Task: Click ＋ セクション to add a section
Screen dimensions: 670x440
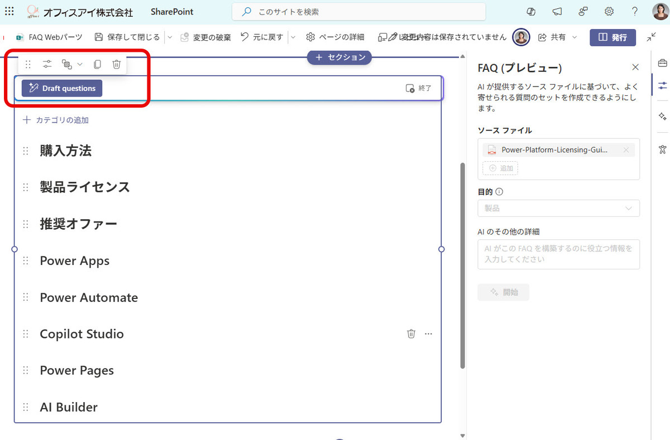Action: [339, 57]
